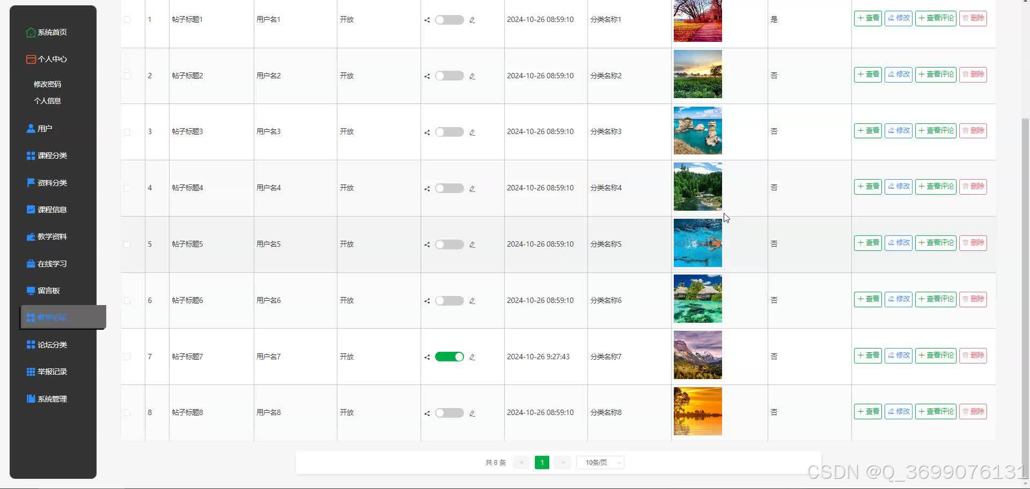Tick the checkbox for row 1
Viewport: 1030px width, 489px height.
(x=127, y=19)
